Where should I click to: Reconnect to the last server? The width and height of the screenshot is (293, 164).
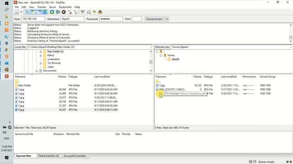[x=76, y=12]
